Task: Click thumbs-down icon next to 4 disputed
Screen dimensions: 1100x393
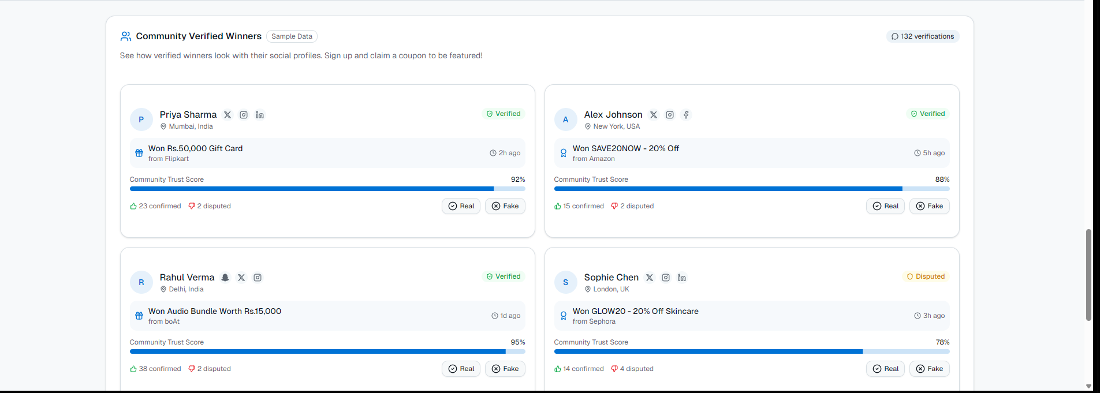Action: [x=614, y=369]
